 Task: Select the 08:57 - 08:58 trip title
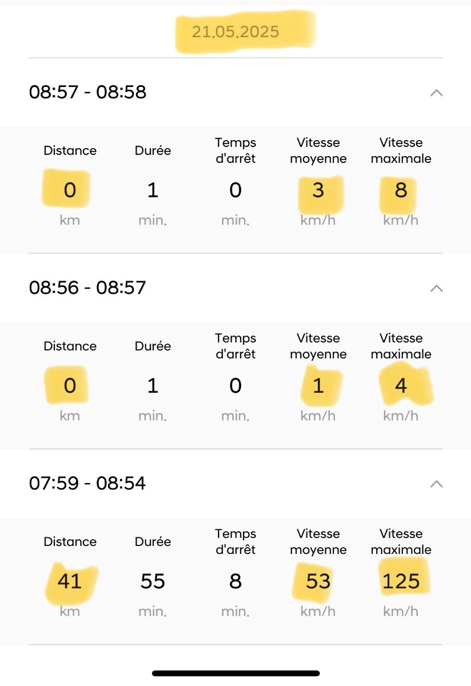pyautogui.click(x=87, y=92)
